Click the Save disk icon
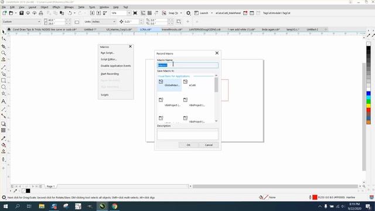The width and height of the screenshot is (375, 211). pos(21,13)
